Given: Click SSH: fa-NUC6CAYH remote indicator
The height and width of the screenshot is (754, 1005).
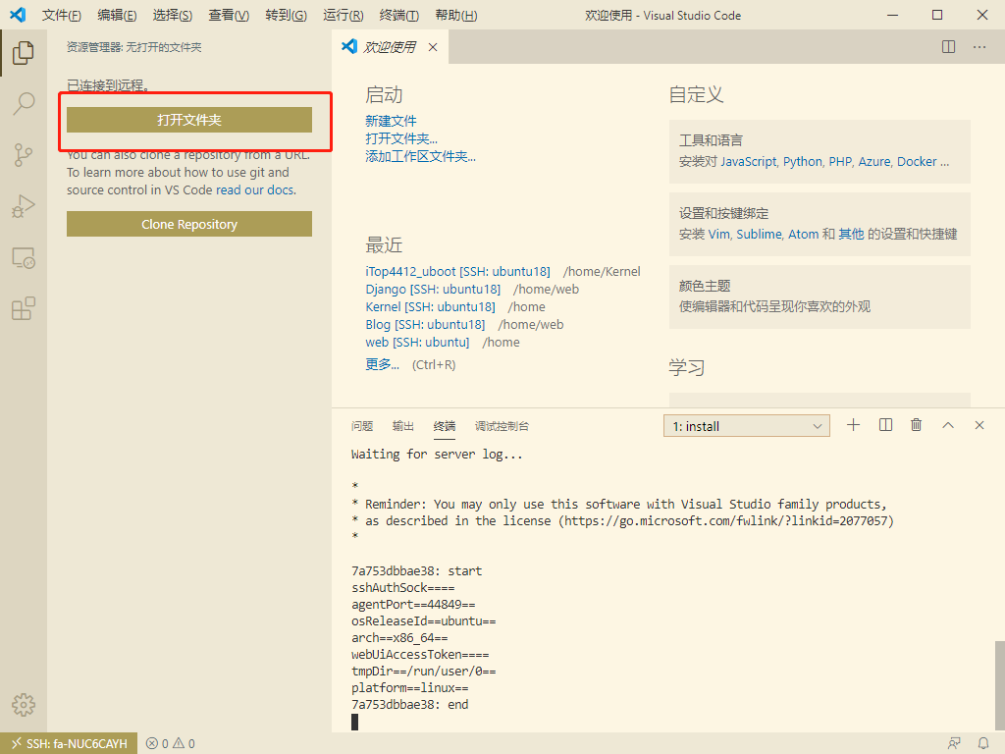Looking at the screenshot, I should [x=70, y=744].
